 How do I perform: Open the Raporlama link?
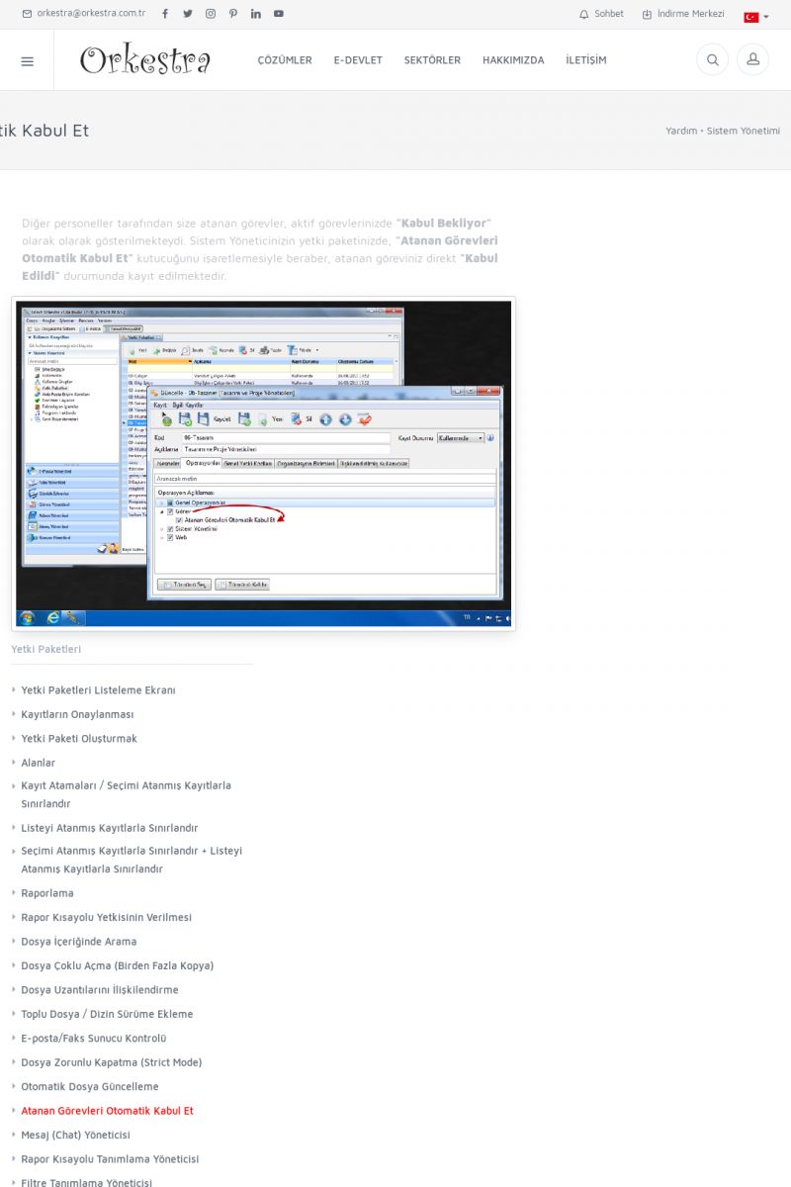pyautogui.click(x=47, y=893)
